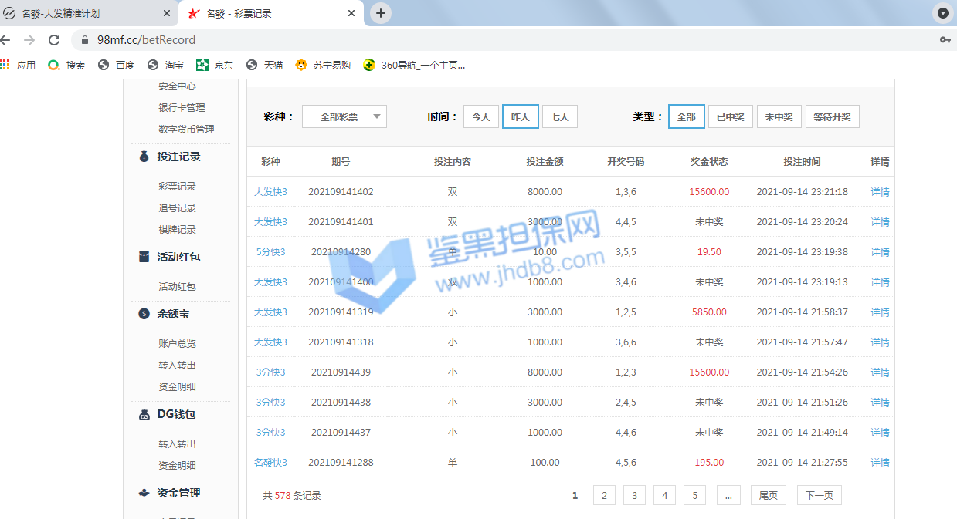Screen dimensions: 957x519
Task: Expand pagination ellipsis for more pages
Action: pyautogui.click(x=728, y=495)
